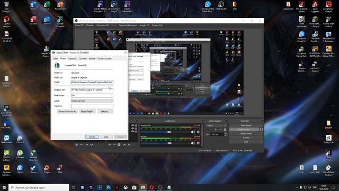Image resolution: width=339 pixels, height=191 pixels.
Task: Remove the scene transition with the minus icon
Action: (x=220, y=129)
